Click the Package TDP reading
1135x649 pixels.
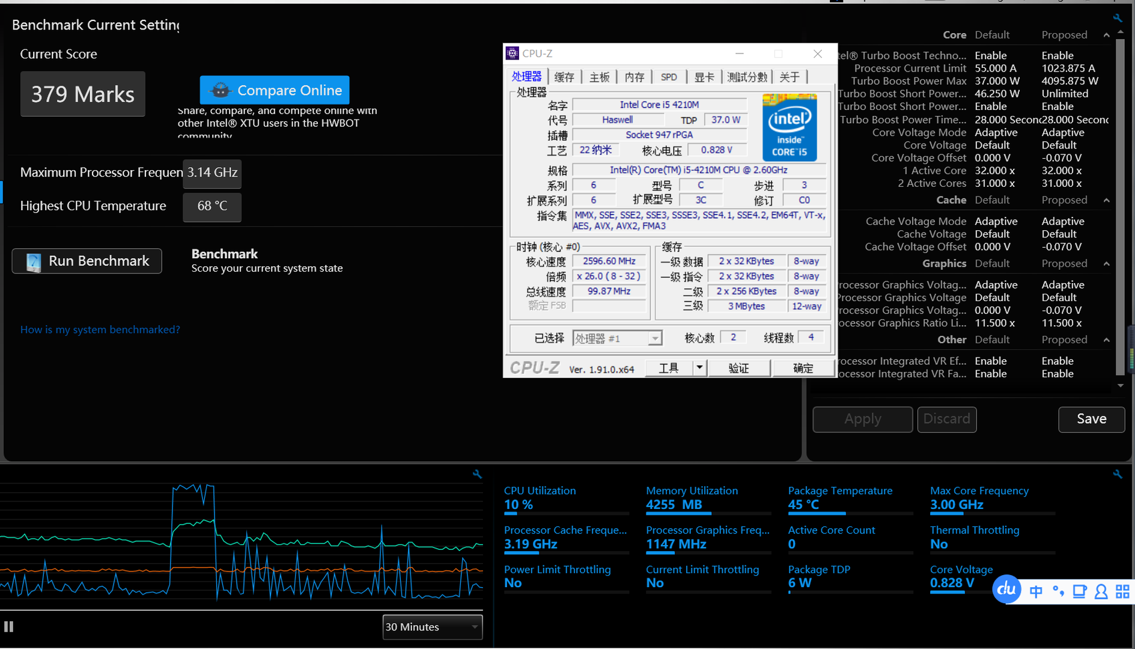800,583
